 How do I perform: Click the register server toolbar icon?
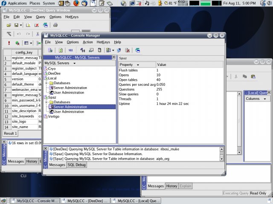coord(50,50)
